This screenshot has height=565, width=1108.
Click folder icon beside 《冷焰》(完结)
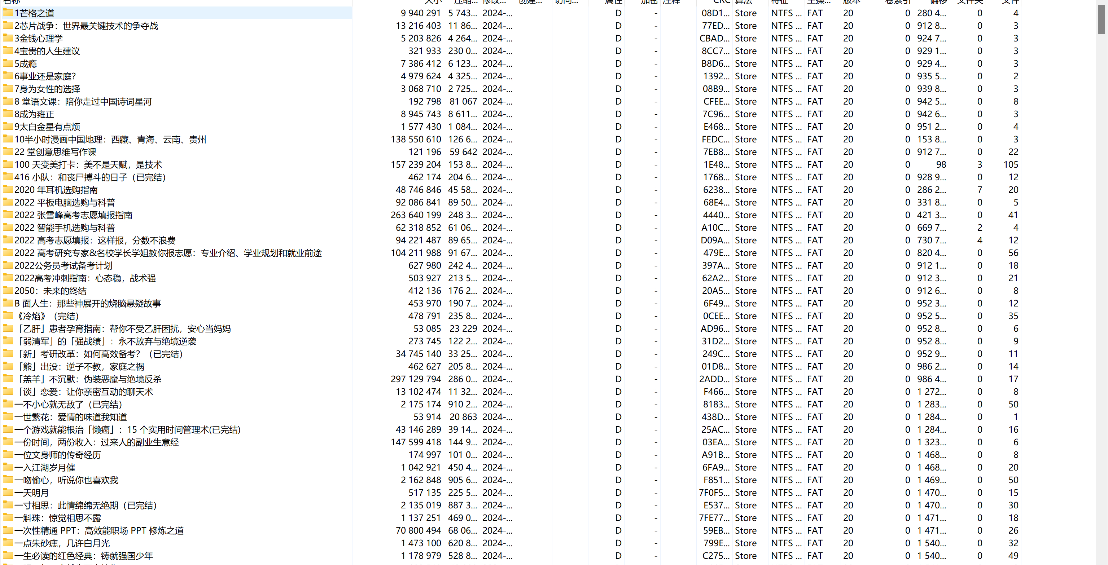[x=7, y=316]
